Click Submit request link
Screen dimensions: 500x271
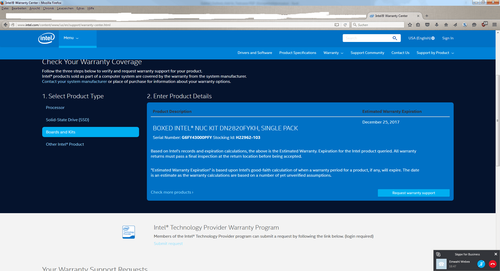click(x=168, y=244)
